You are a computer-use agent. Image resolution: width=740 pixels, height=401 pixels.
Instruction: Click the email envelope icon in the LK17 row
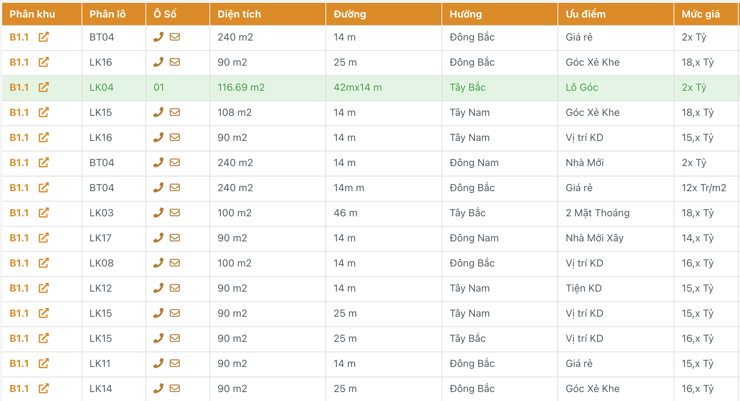175,238
